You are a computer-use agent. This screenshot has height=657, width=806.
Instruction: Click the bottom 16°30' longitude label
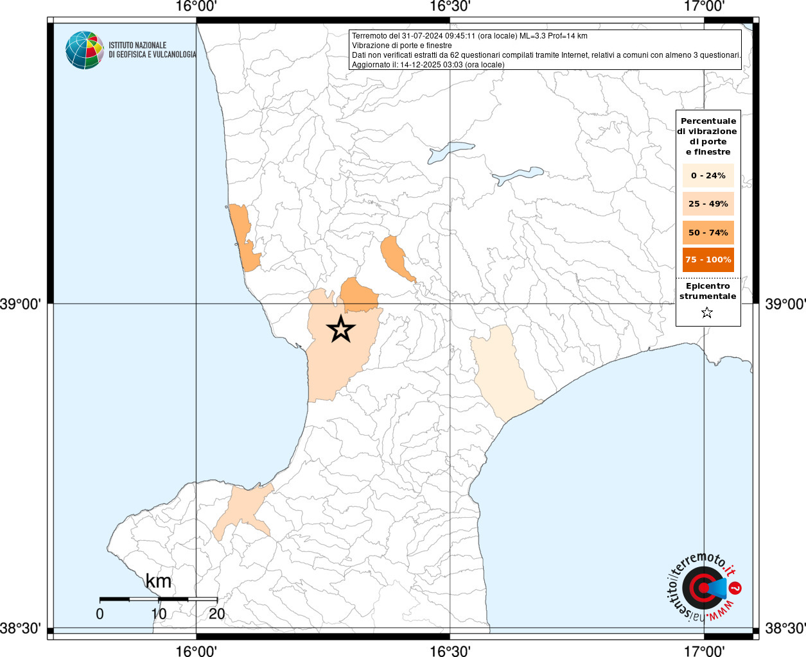click(450, 651)
